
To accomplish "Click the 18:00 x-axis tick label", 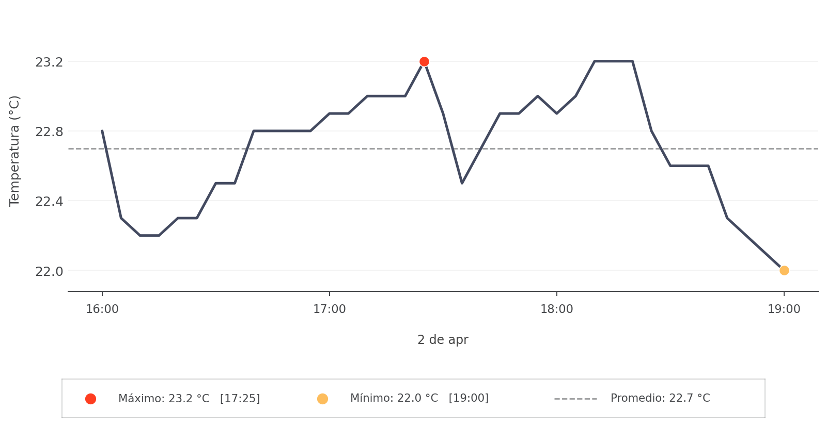I will (557, 309).
